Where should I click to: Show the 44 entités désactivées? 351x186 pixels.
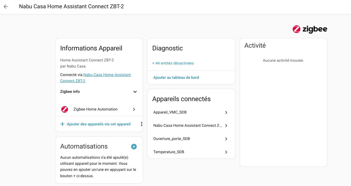[x=173, y=63]
